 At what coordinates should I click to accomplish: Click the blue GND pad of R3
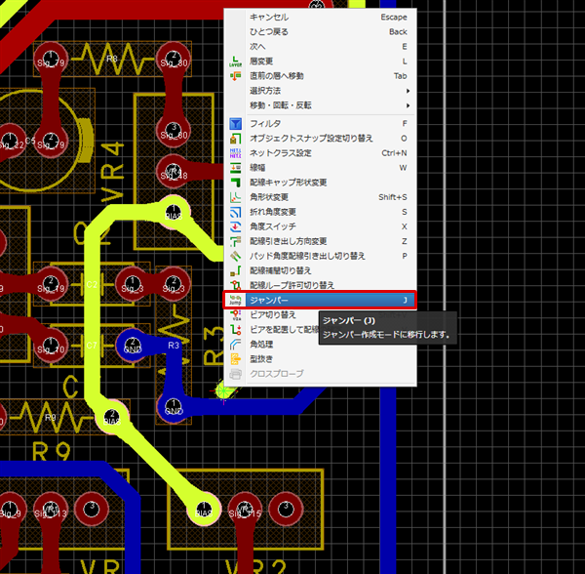(134, 345)
